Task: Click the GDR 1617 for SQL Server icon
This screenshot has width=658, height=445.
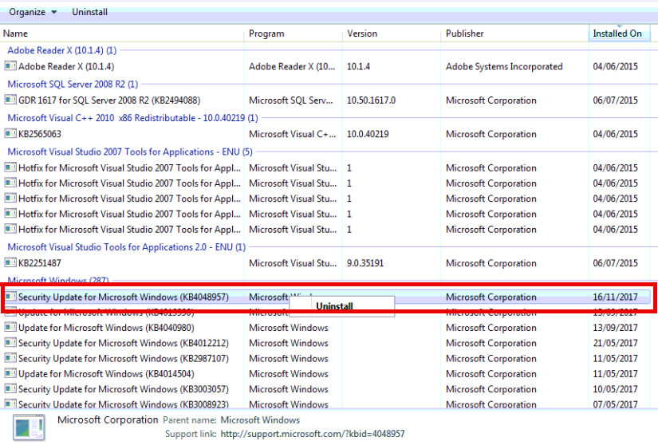Action: [x=10, y=100]
